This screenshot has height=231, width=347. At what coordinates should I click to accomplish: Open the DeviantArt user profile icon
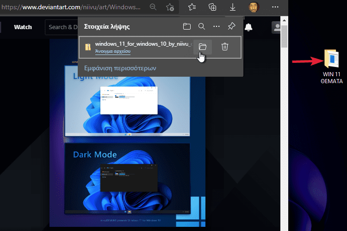(x=276, y=27)
